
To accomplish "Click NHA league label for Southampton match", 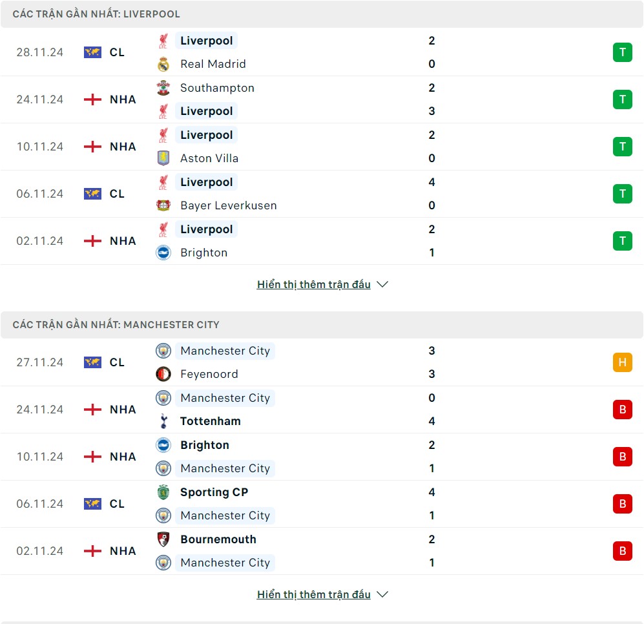I will click(123, 99).
